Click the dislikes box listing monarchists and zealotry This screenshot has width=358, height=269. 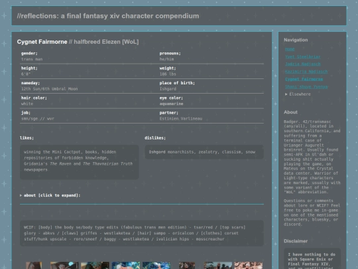click(204, 152)
